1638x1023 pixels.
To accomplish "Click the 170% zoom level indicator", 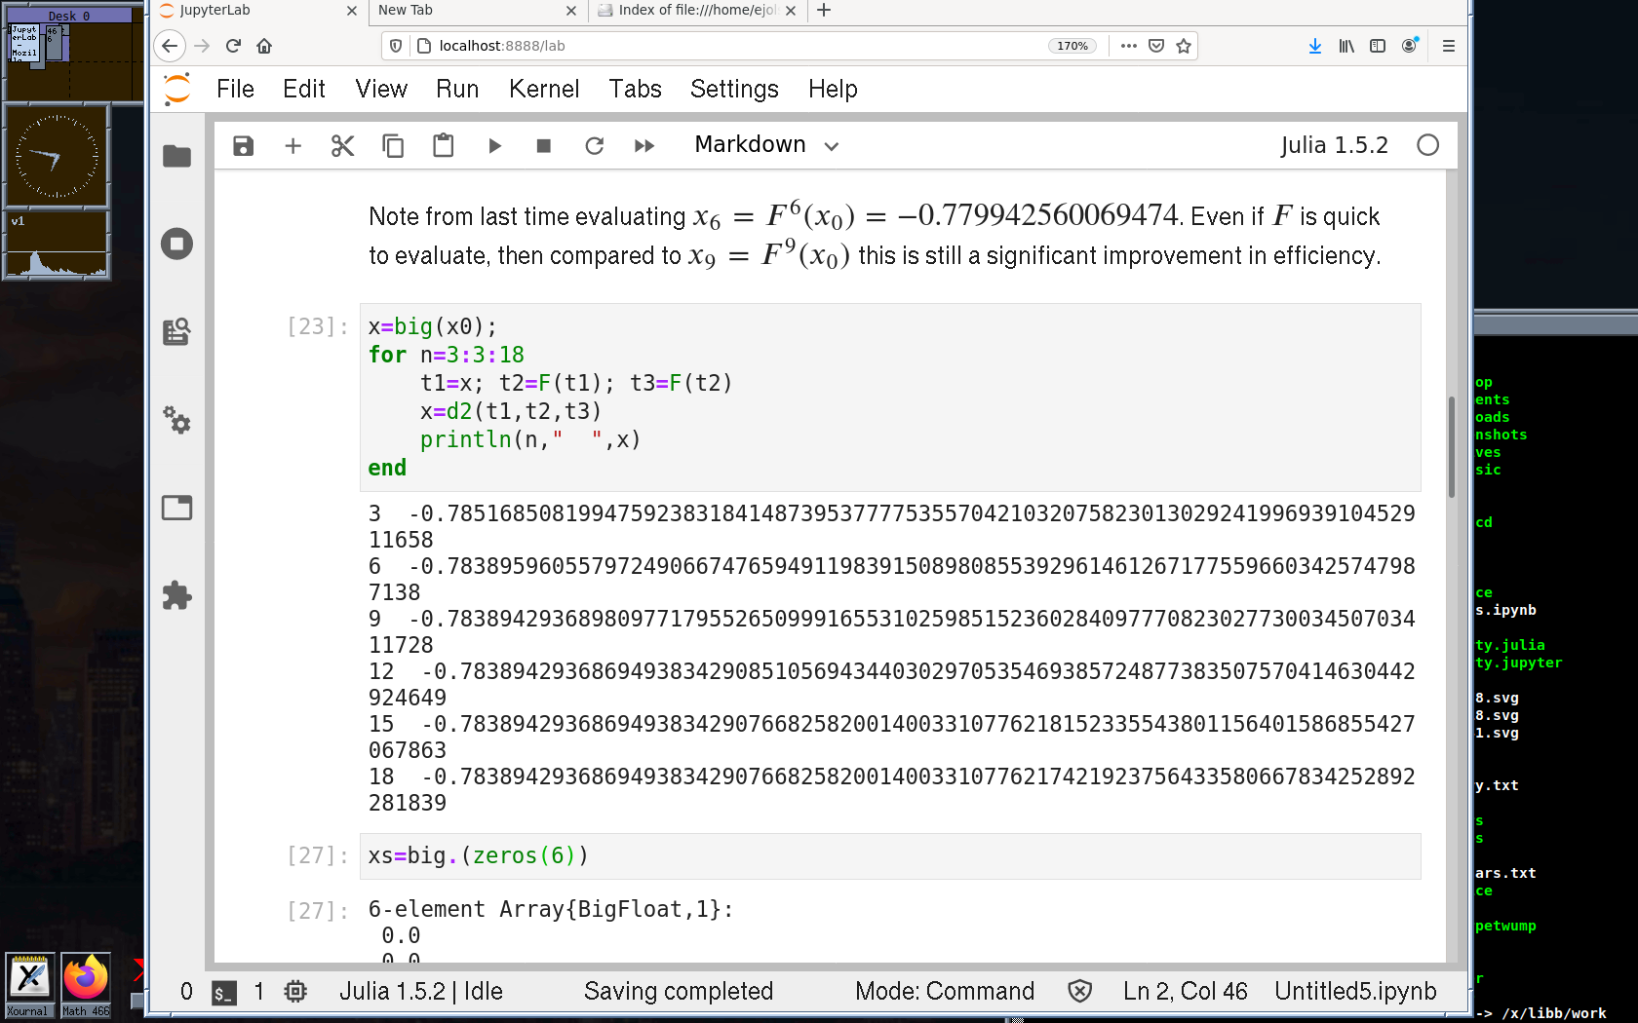I will [1072, 46].
